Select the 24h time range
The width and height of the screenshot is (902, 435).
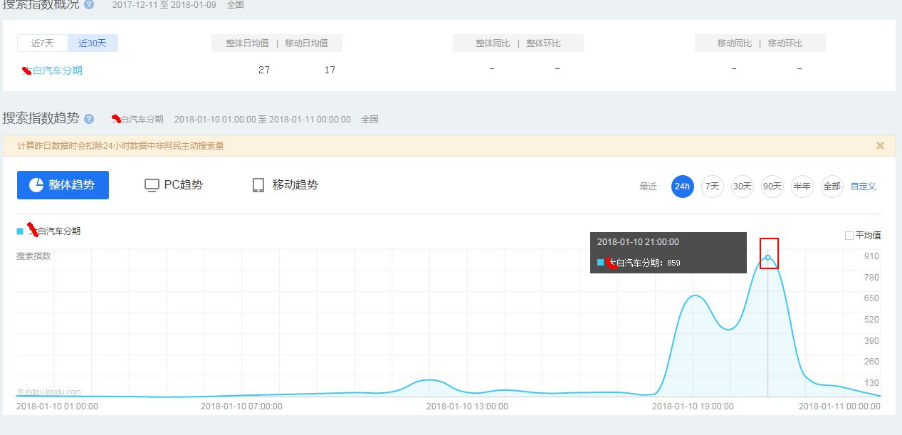(x=682, y=187)
